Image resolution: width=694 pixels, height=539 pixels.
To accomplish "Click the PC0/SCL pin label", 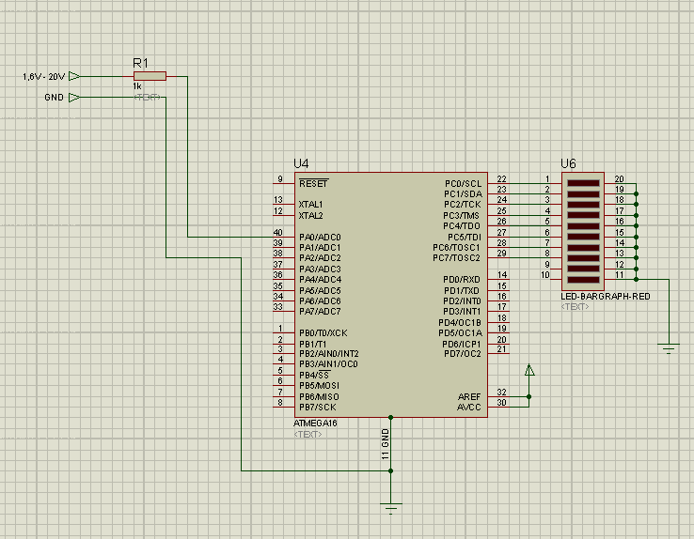I will (463, 183).
